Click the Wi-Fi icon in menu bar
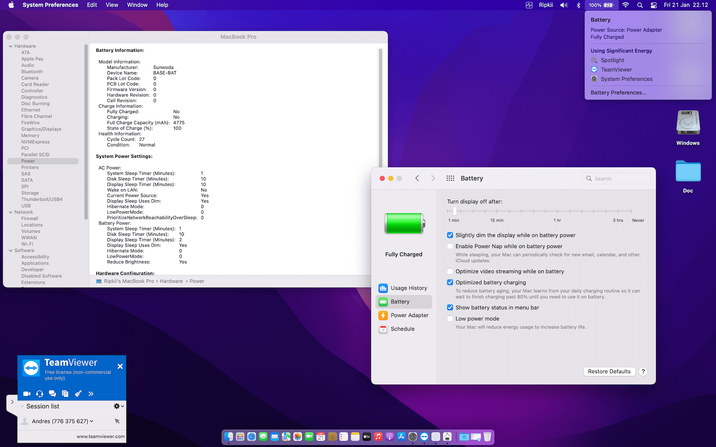Viewport: 716px width, 447px height. coord(626,5)
